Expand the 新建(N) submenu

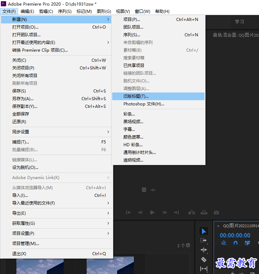(x=56, y=20)
